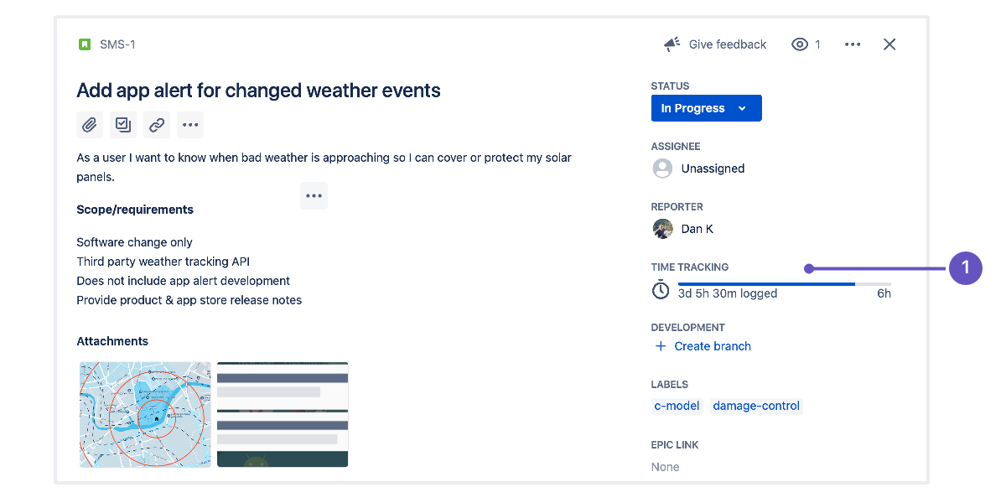1006x503 pixels.
Task: Click the time tracking progress bar
Action: (x=784, y=285)
